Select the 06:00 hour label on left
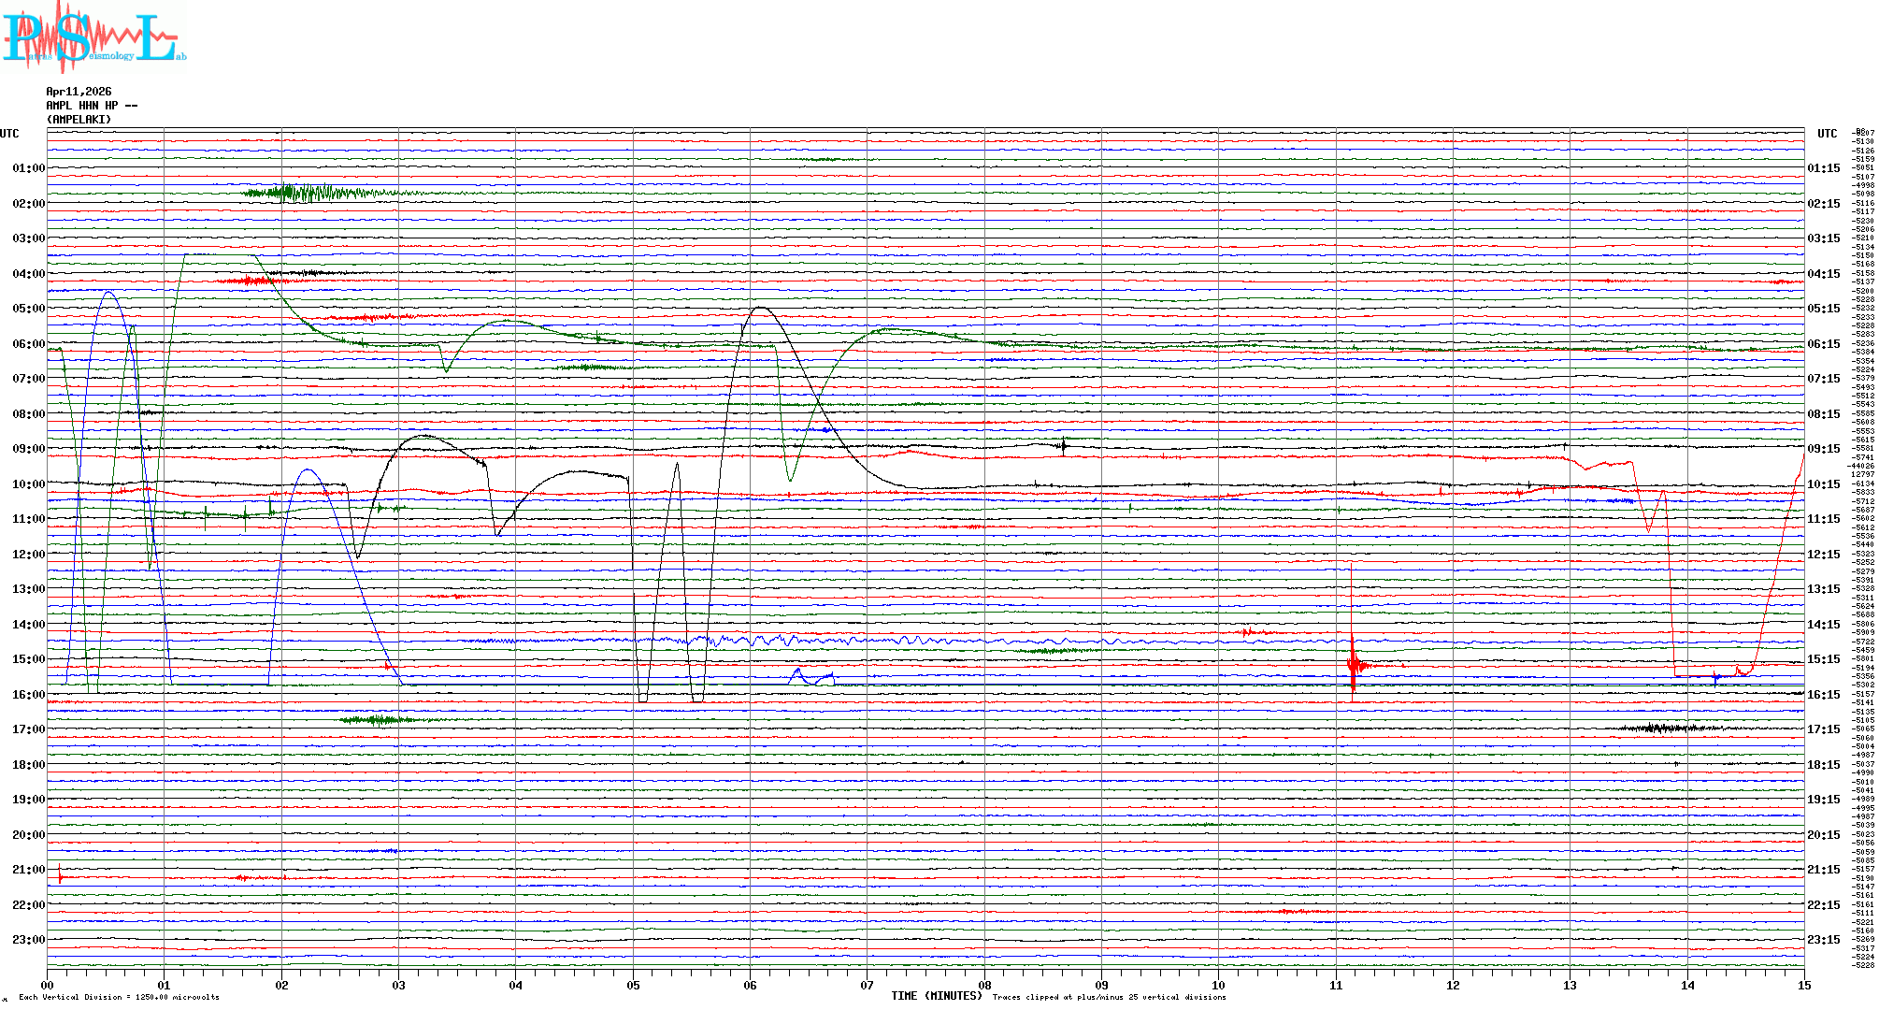1879x1010 pixels. point(28,344)
